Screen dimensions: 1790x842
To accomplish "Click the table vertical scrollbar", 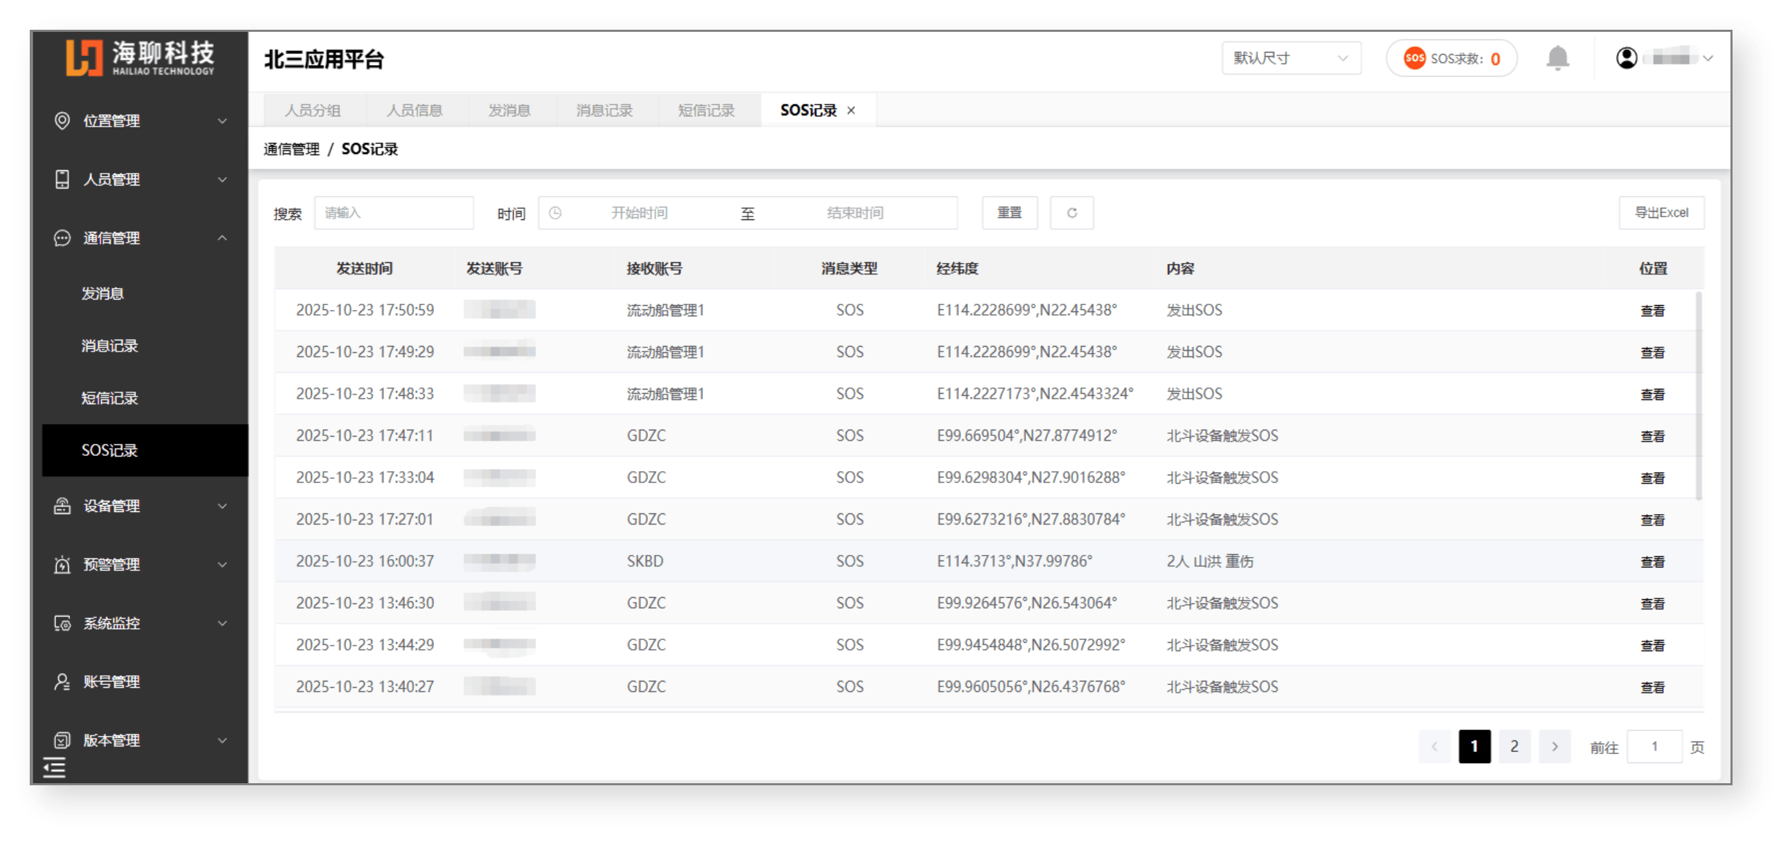I will click(1699, 396).
